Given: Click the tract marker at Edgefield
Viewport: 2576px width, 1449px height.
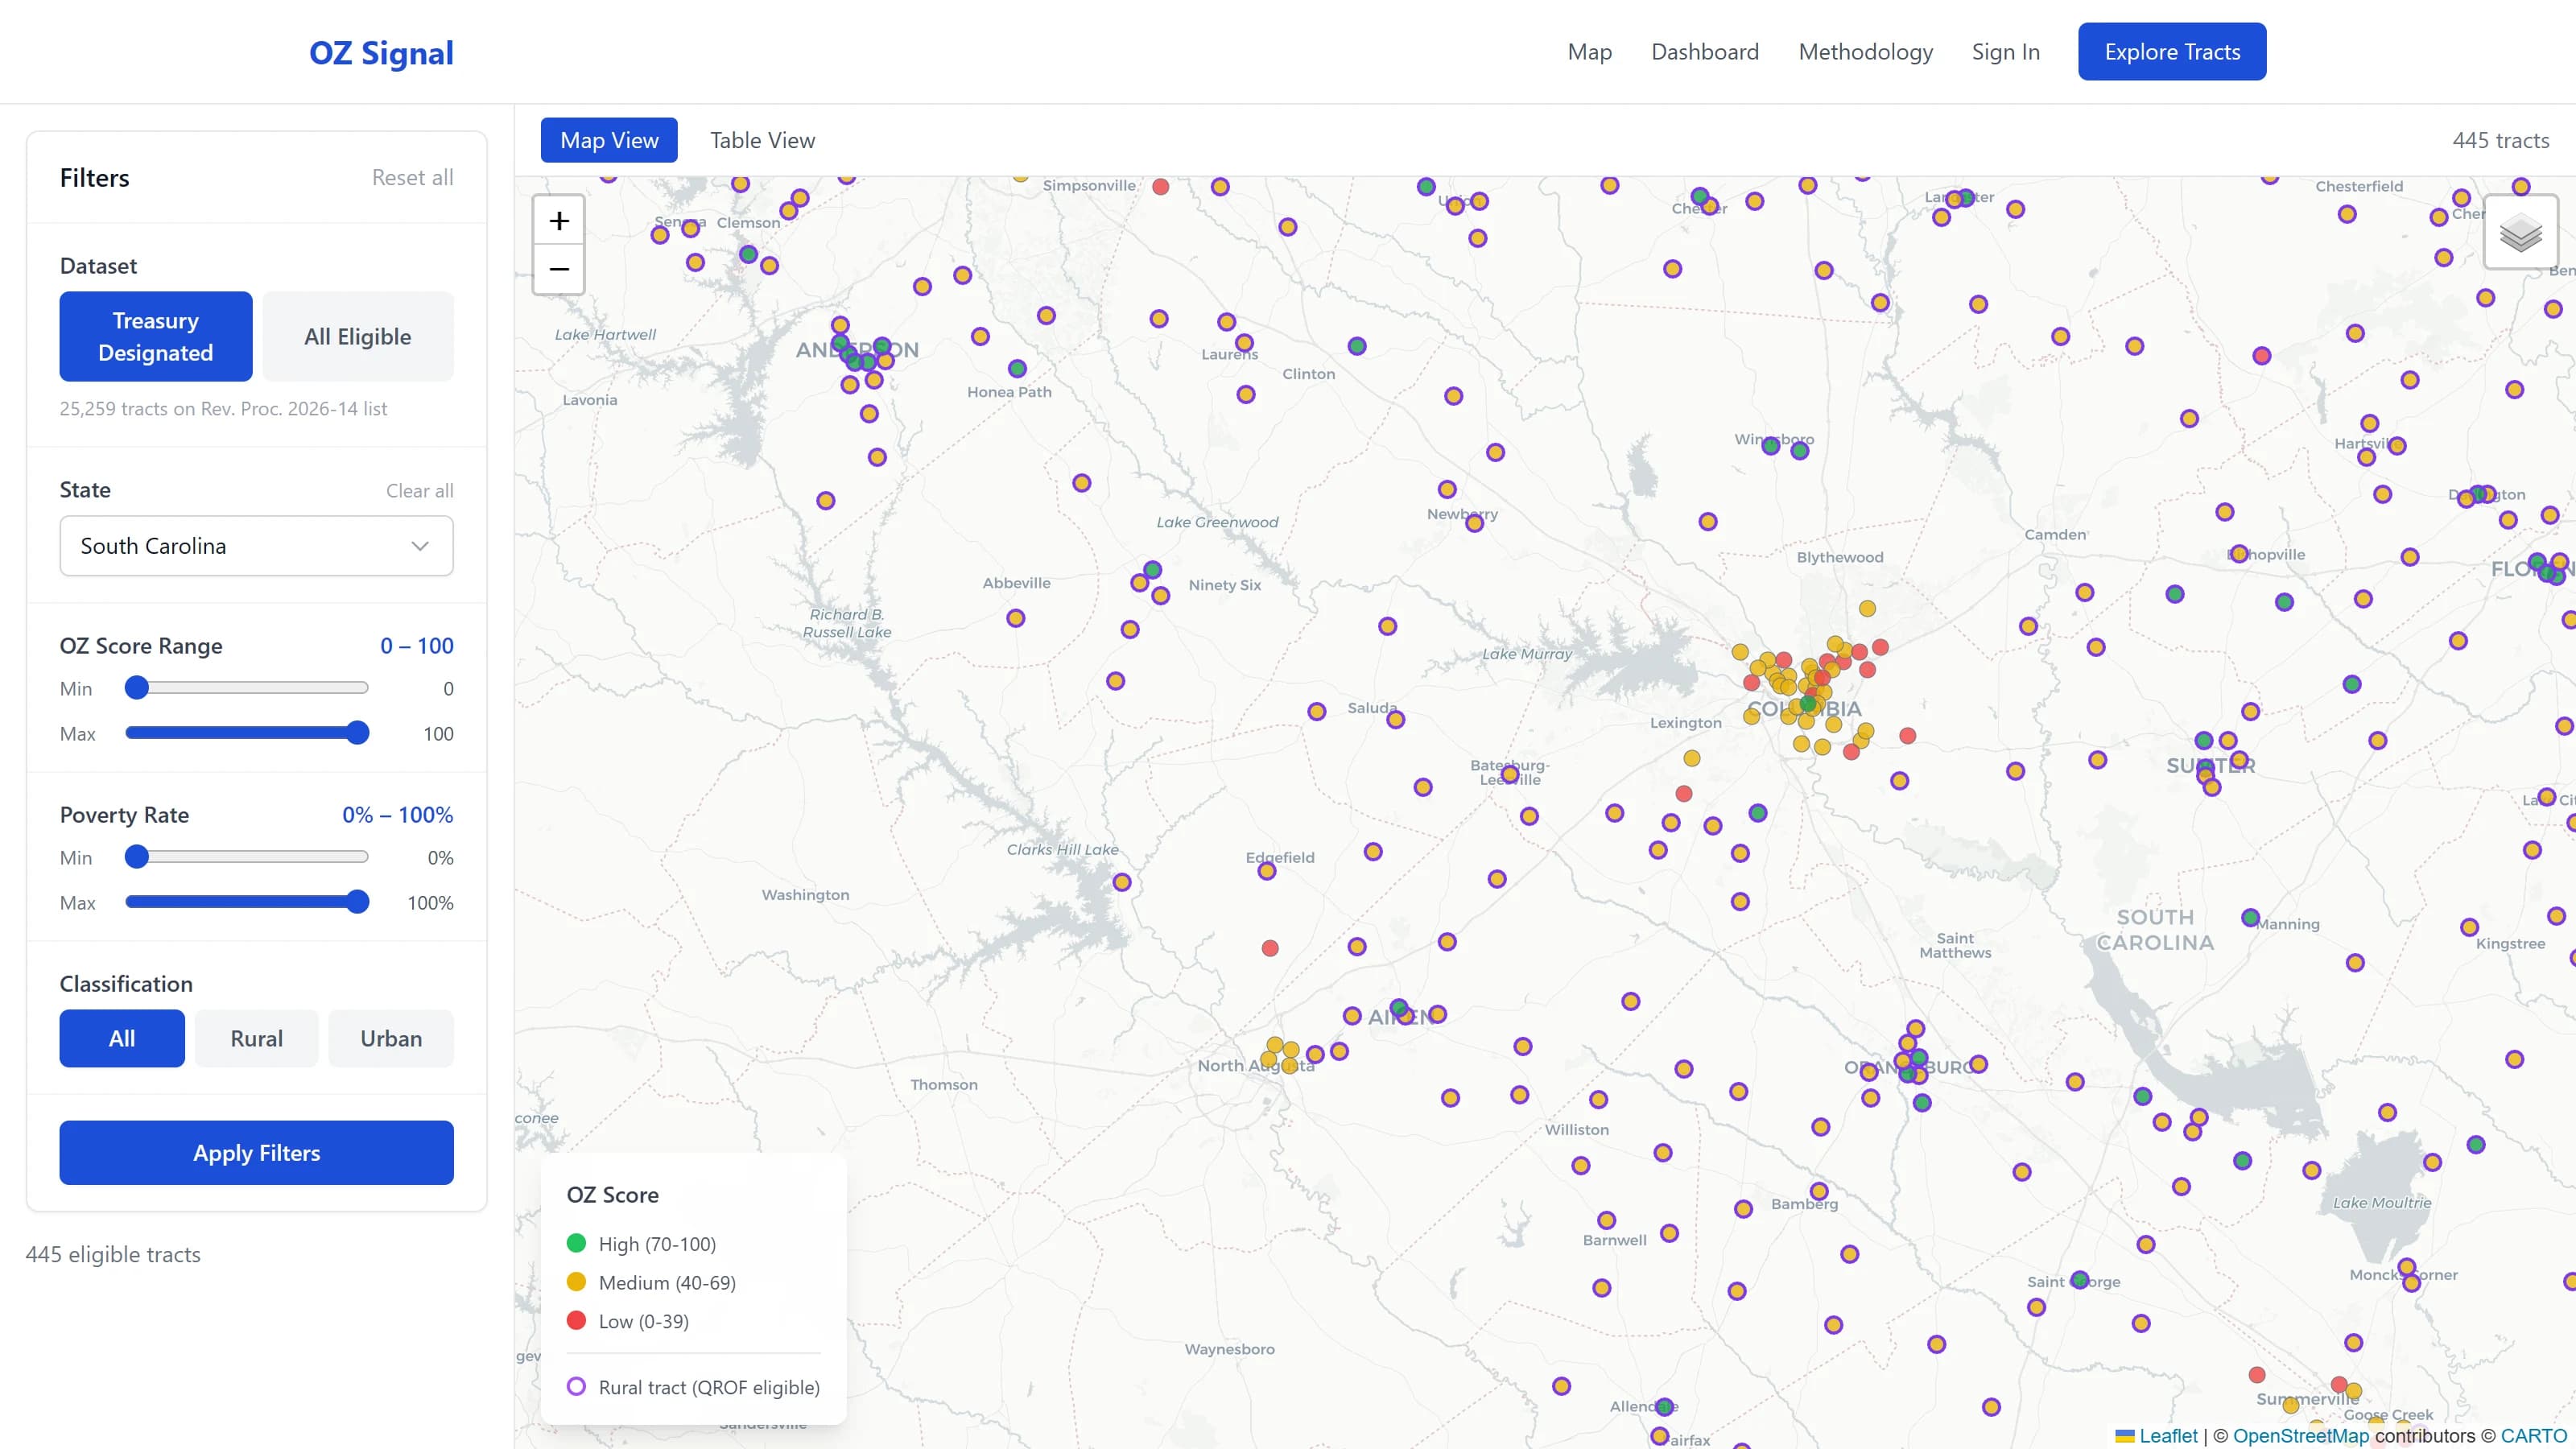Looking at the screenshot, I should (1267, 871).
